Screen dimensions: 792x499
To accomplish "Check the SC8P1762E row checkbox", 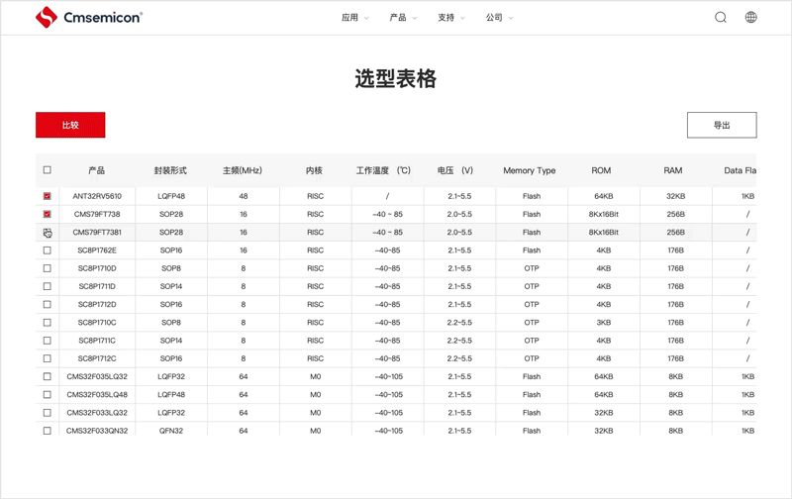I will click(47, 250).
